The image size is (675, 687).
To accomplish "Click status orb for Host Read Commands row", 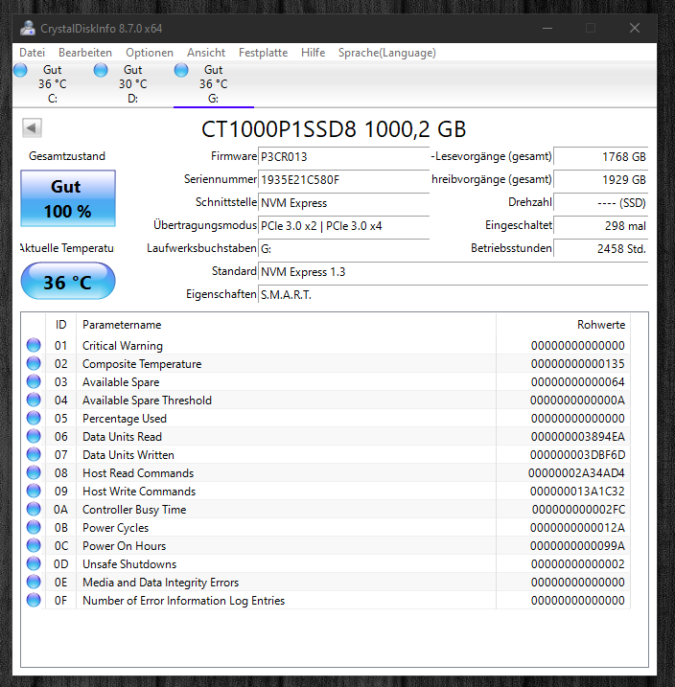I will 34,472.
